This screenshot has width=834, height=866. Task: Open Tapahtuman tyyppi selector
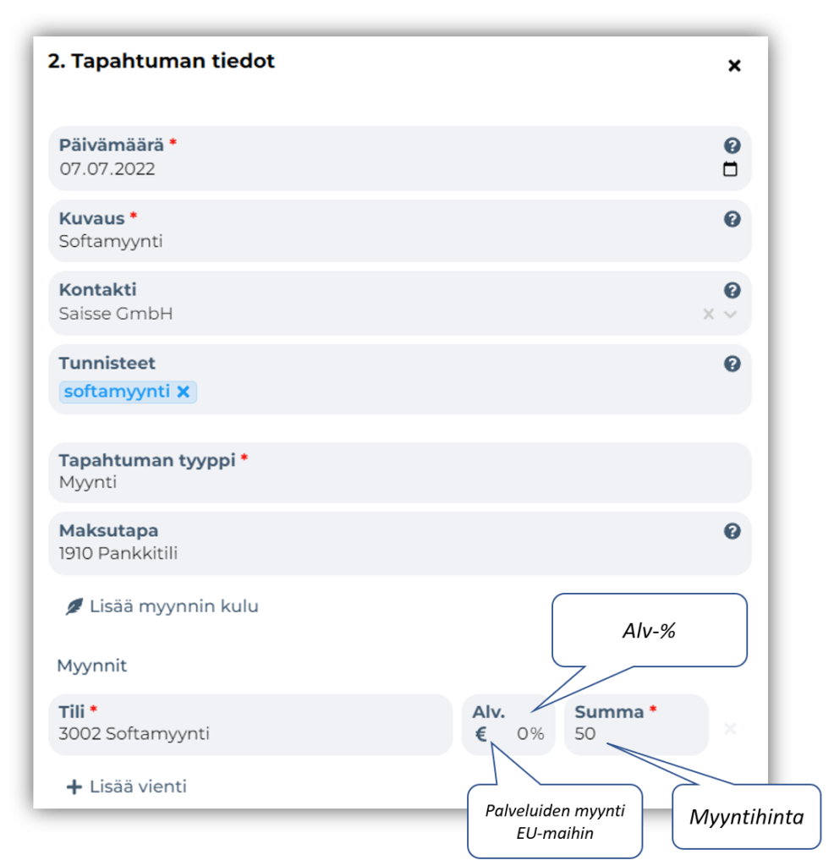tap(400, 472)
